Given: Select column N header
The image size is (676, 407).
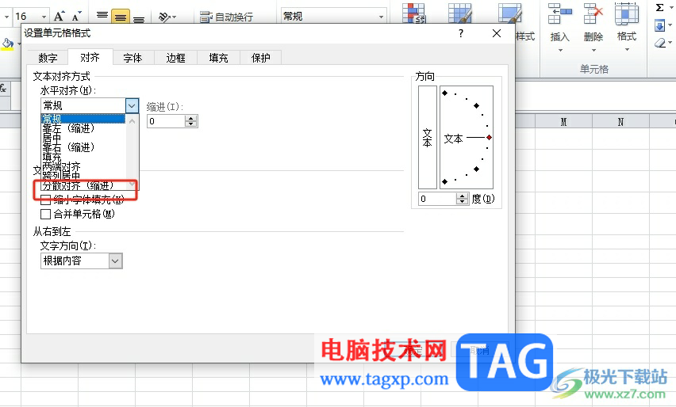Looking at the screenshot, I should pos(620,122).
